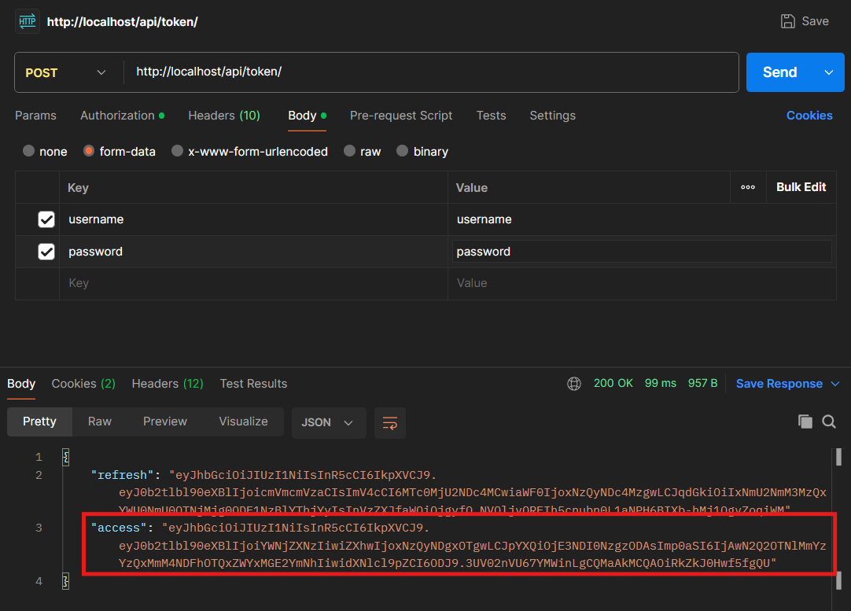Uncheck the password row checkbox
851x611 pixels.
point(46,252)
